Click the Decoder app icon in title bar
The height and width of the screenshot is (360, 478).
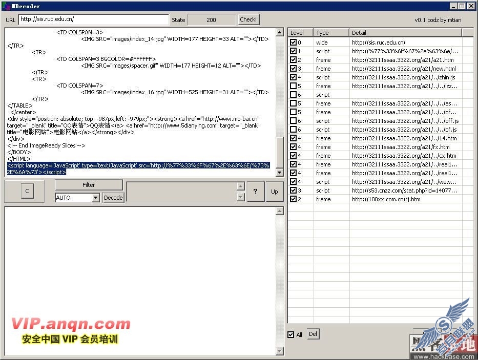click(6, 6)
